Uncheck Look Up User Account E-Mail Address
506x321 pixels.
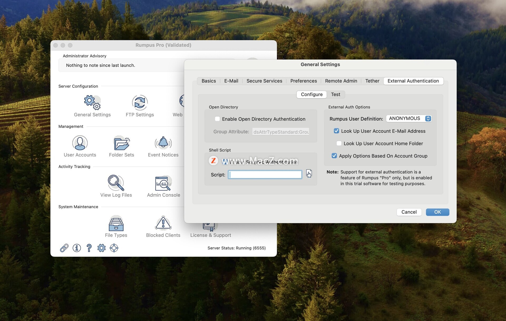336,131
